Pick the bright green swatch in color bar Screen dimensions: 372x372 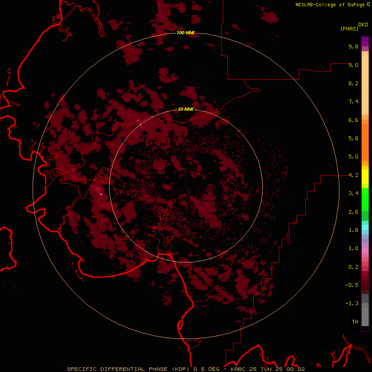pos(365,199)
